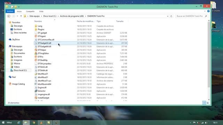223x125 pixels.
Task: Sort by Fecha de modificación column
Action: [x=86, y=21]
